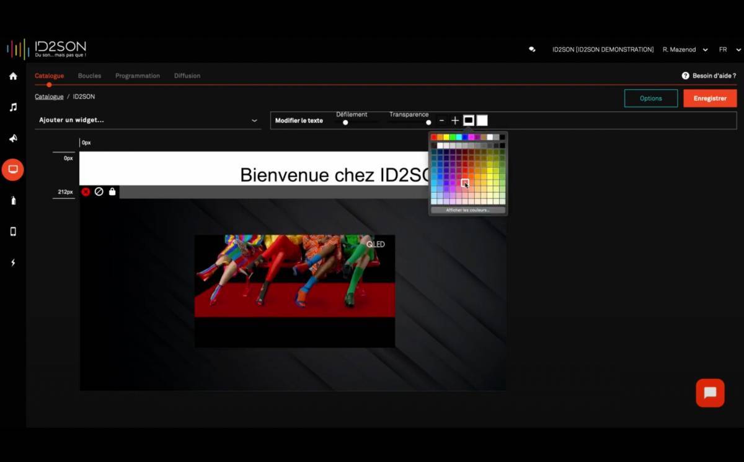Click Afficher les couleurs button in picker
The height and width of the screenshot is (462, 744).
click(x=468, y=210)
